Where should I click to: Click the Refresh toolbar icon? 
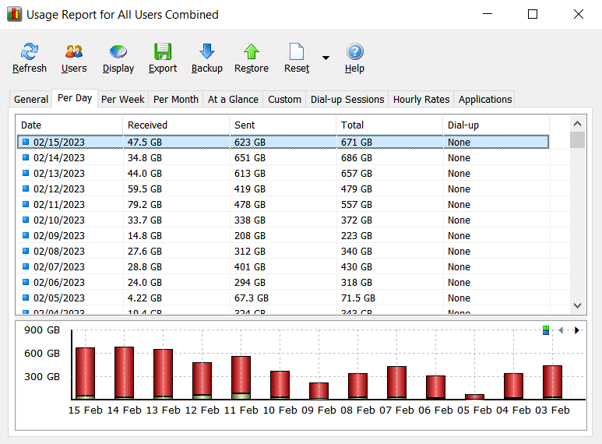click(30, 58)
